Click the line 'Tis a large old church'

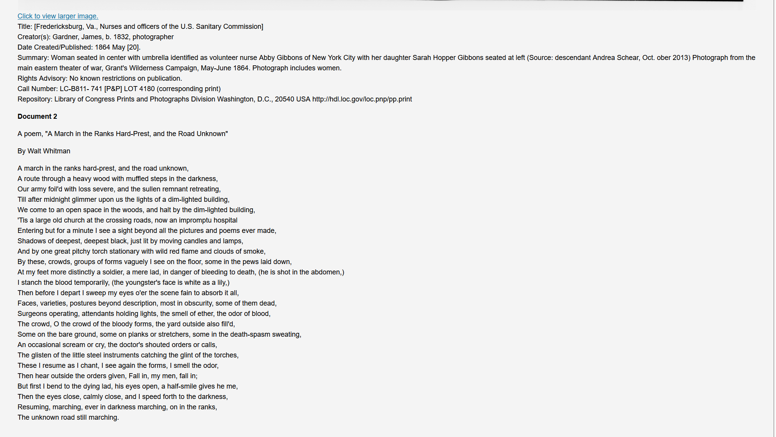point(127,220)
